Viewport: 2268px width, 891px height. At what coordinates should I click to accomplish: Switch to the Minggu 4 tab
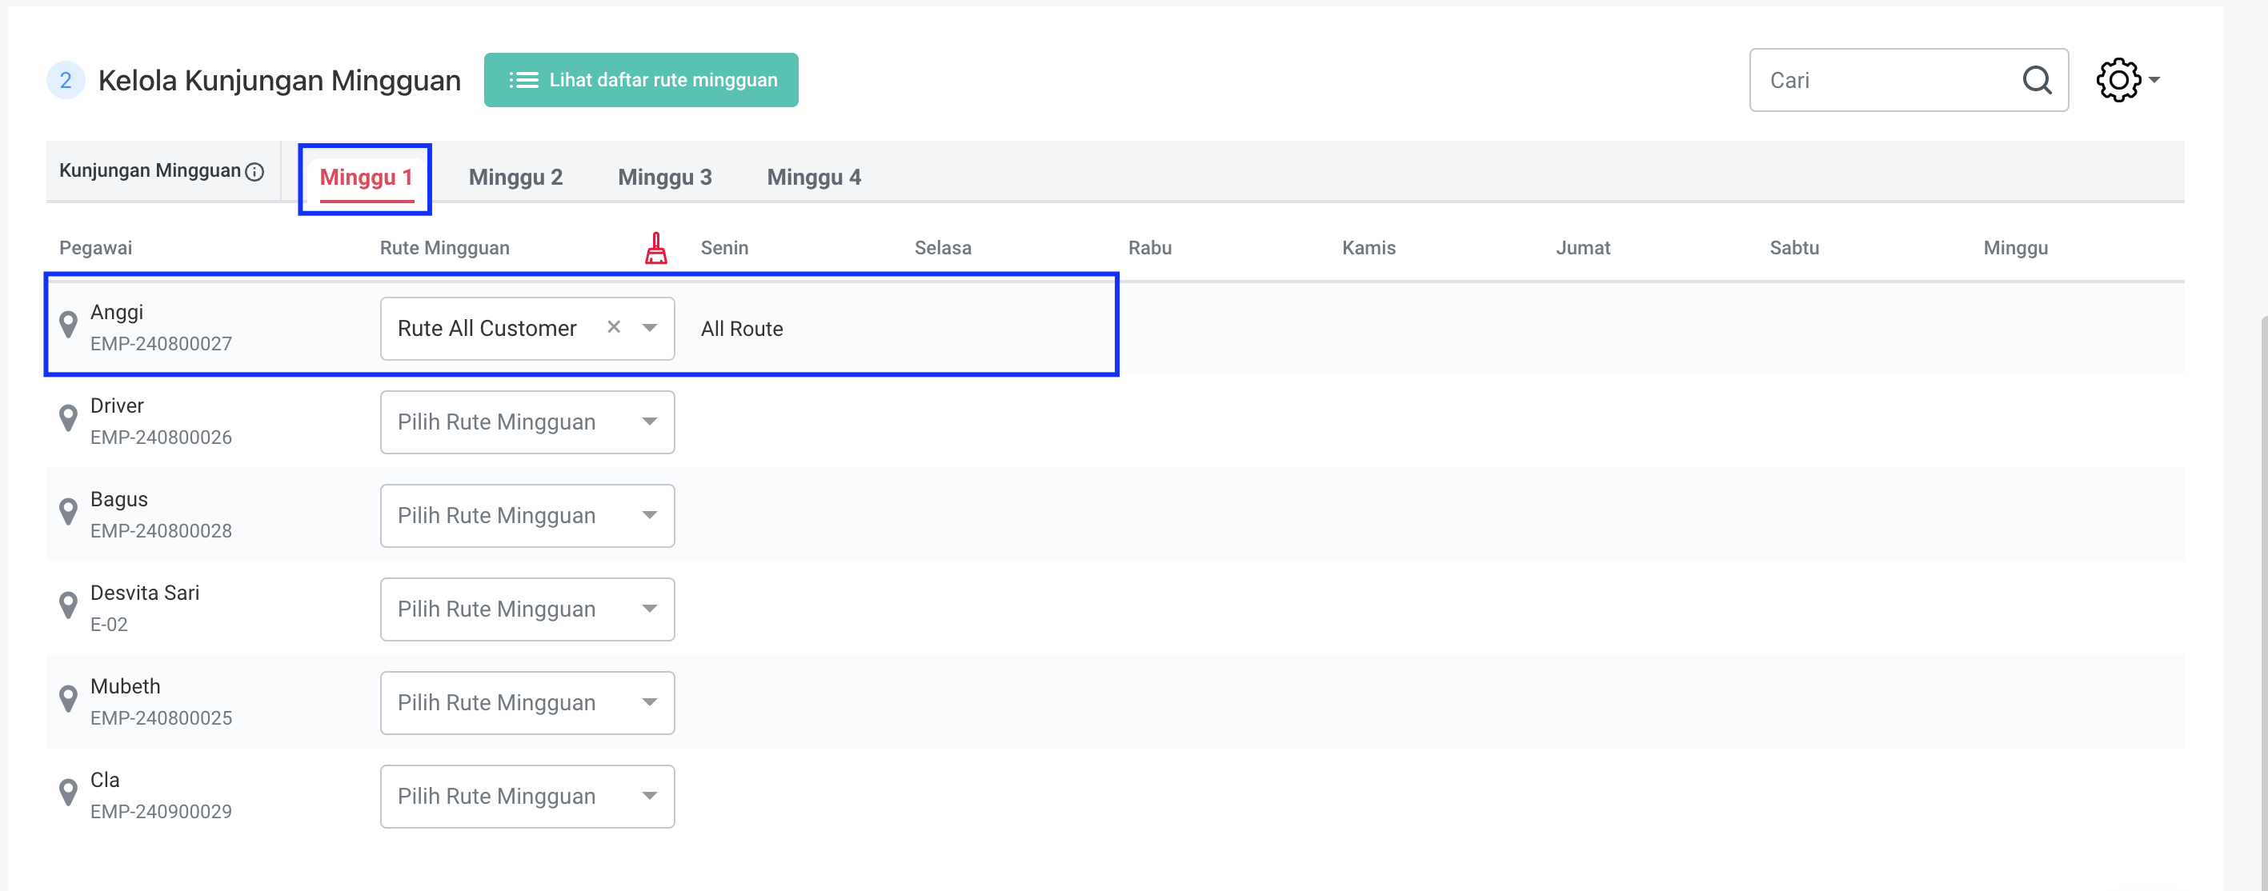(x=814, y=177)
